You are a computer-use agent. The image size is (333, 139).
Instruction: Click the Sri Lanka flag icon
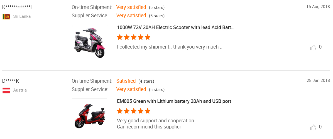pos(6,16)
